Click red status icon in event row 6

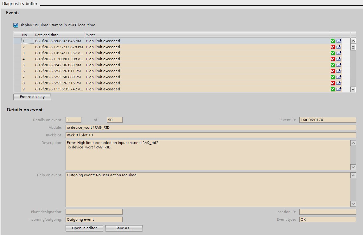click(x=333, y=71)
